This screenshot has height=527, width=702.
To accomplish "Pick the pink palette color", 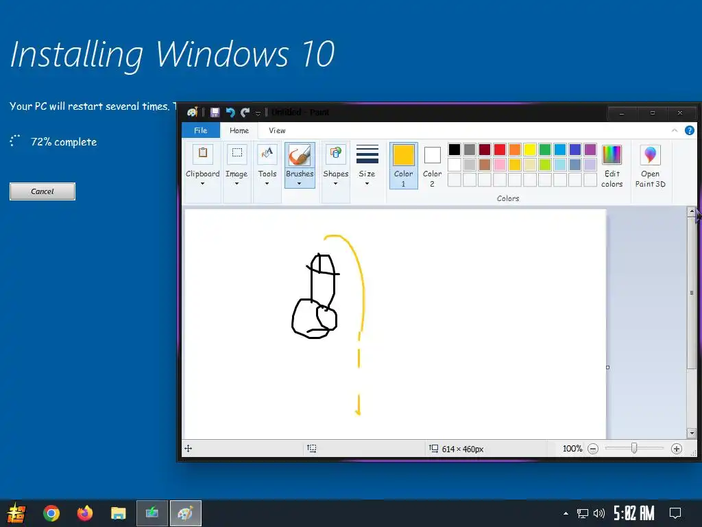I will tap(500, 165).
